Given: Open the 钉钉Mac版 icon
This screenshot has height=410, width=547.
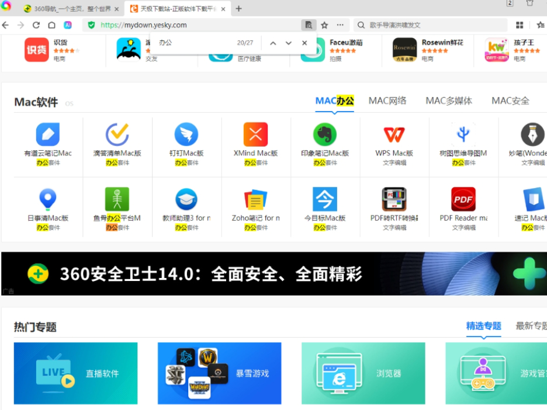Looking at the screenshot, I should pos(186,134).
